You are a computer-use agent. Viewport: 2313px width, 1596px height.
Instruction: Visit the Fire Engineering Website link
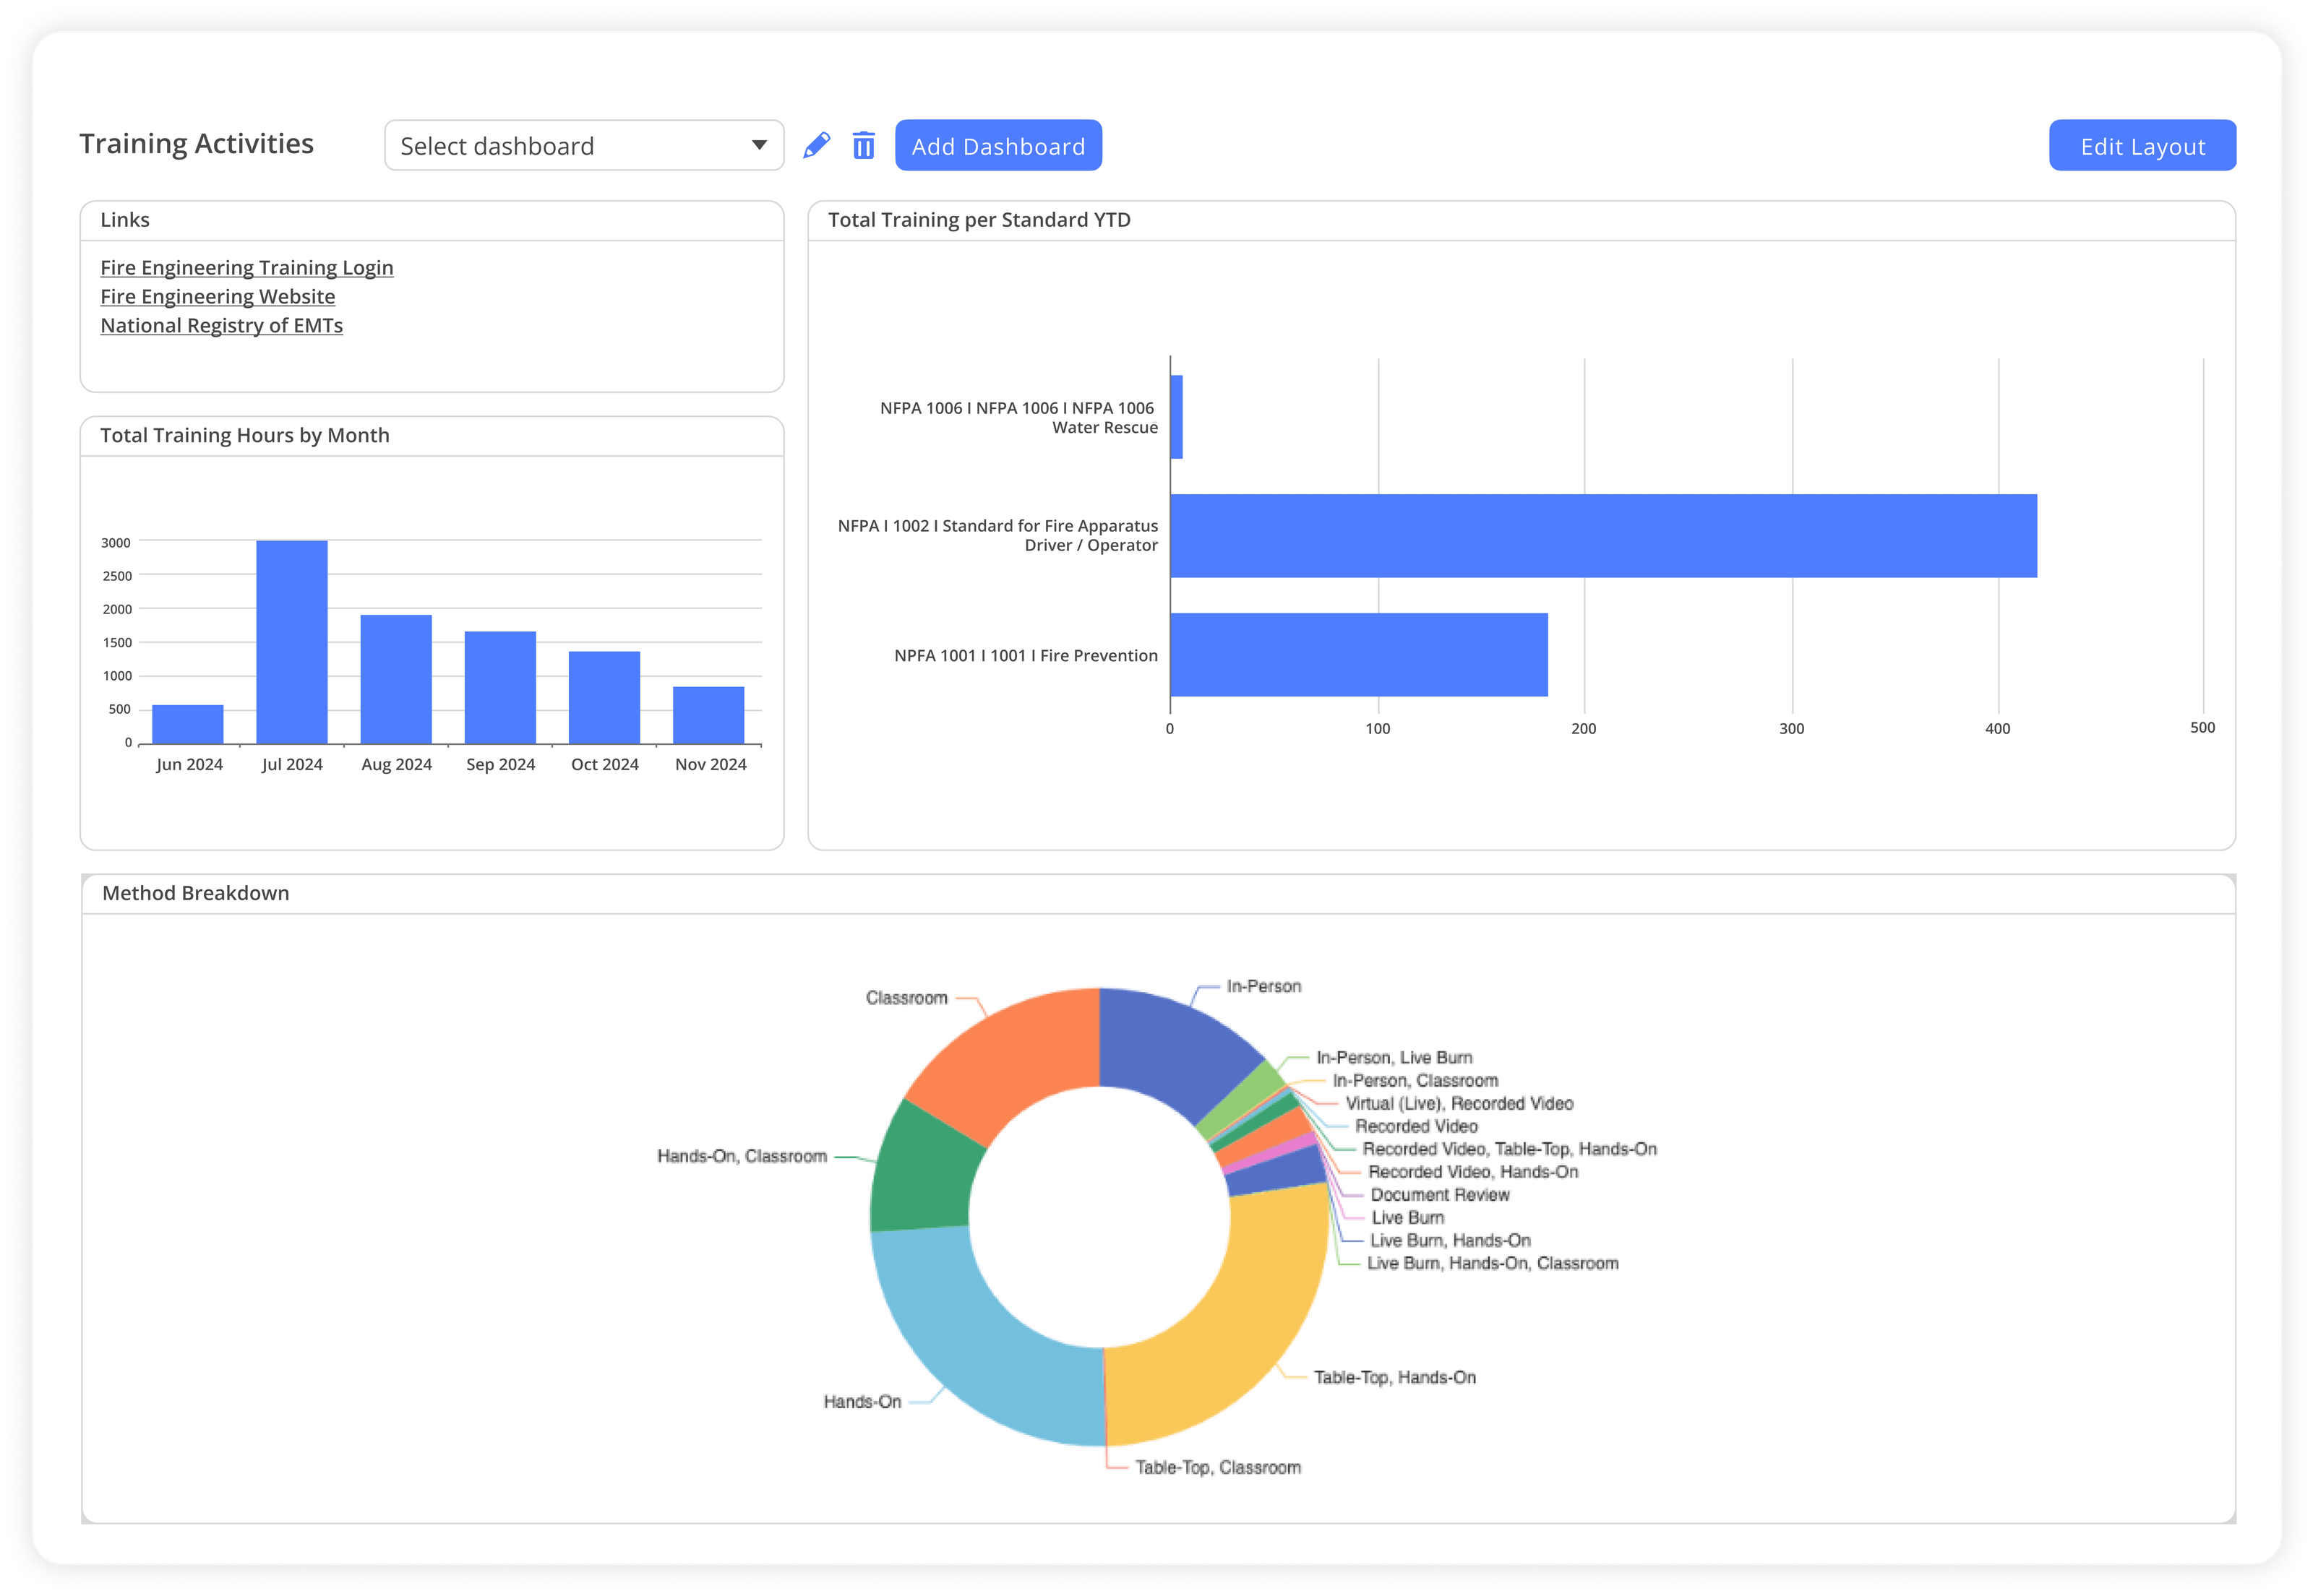pyautogui.click(x=217, y=296)
